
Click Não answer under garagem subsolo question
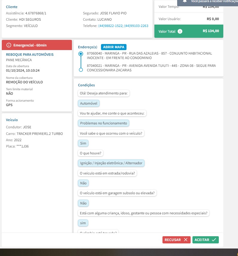pyautogui.click(x=83, y=203)
